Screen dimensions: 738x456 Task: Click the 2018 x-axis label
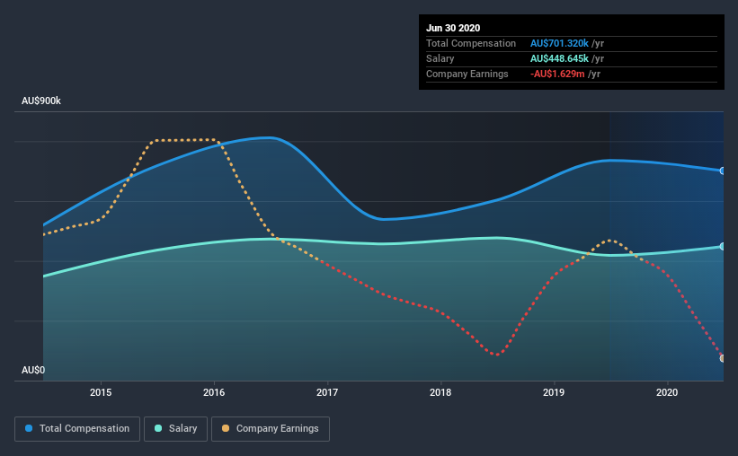click(440, 392)
